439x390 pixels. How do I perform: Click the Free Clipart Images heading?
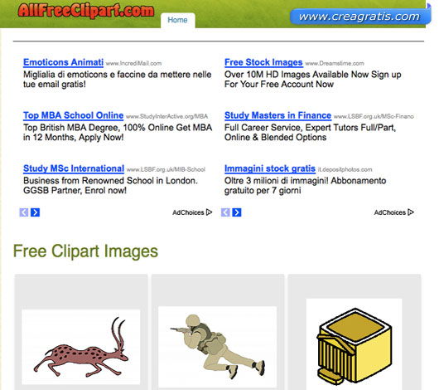(x=85, y=251)
